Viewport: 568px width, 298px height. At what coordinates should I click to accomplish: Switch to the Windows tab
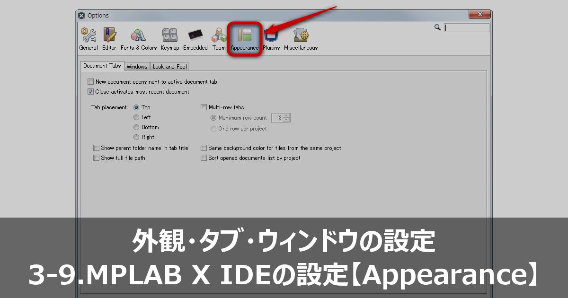pyautogui.click(x=137, y=67)
